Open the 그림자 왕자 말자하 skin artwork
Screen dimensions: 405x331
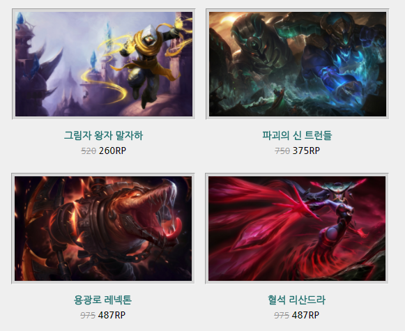click(104, 64)
